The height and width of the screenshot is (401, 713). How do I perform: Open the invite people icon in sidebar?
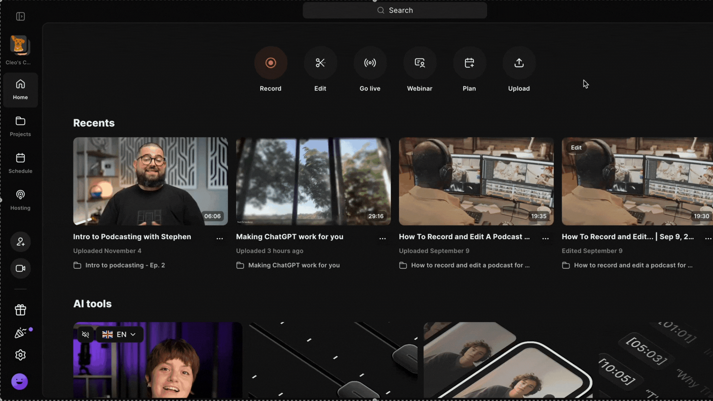20,242
